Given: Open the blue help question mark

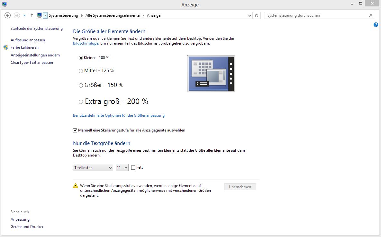Looking at the screenshot, I should [376, 25].
